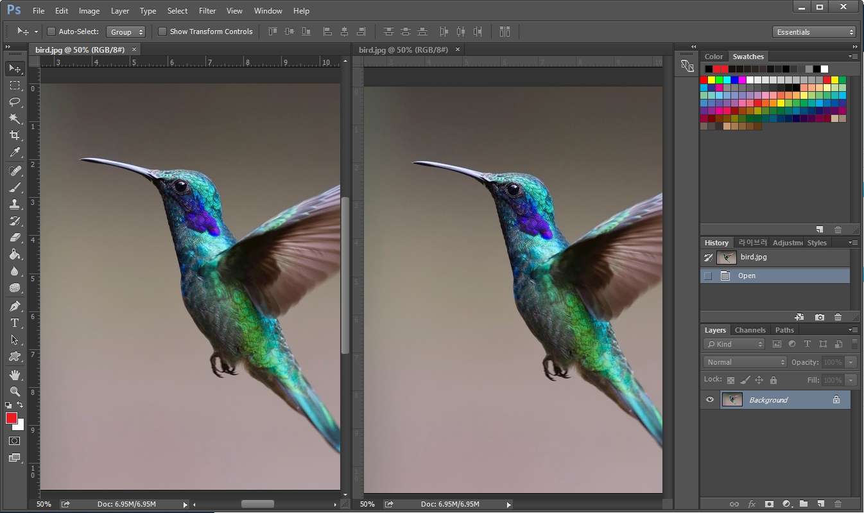This screenshot has width=864, height=513.
Task: Select the Crop tool
Action: [15, 135]
